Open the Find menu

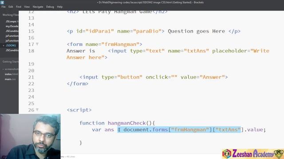(x=19, y=7)
